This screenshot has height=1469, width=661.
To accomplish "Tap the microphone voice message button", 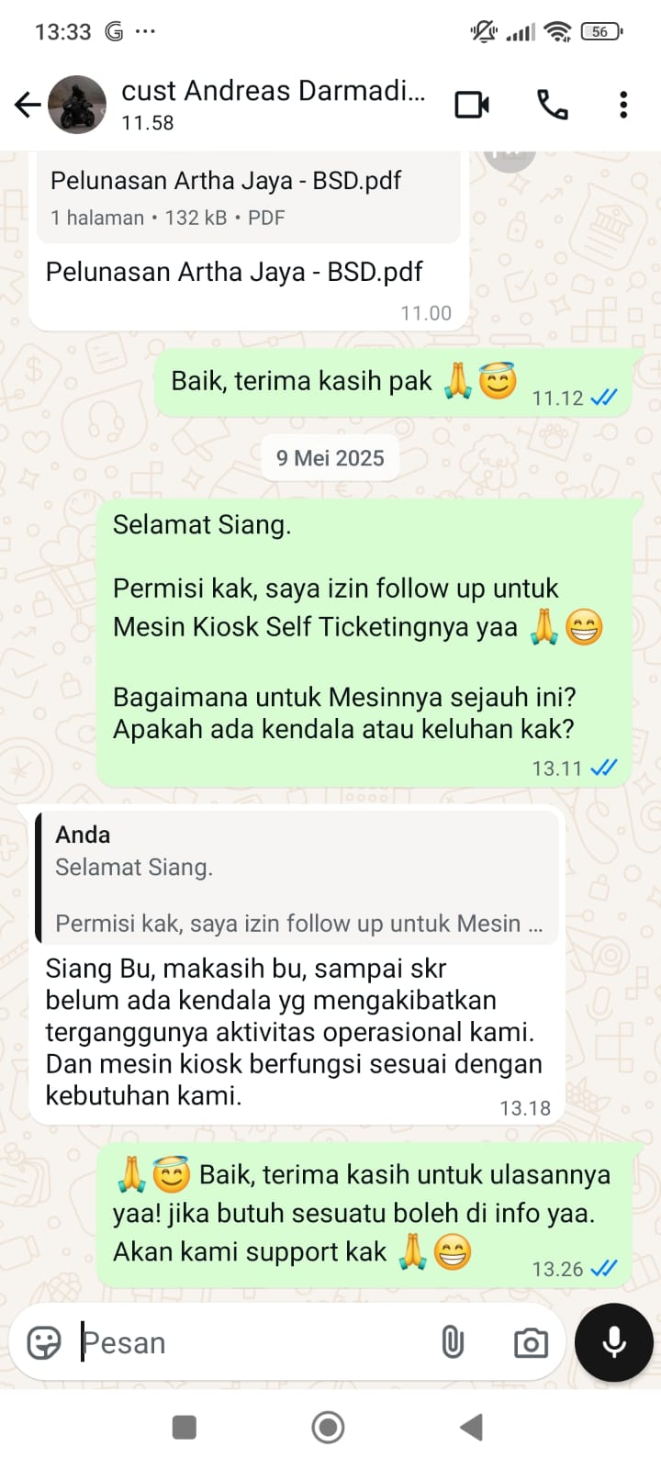I will 614,1342.
